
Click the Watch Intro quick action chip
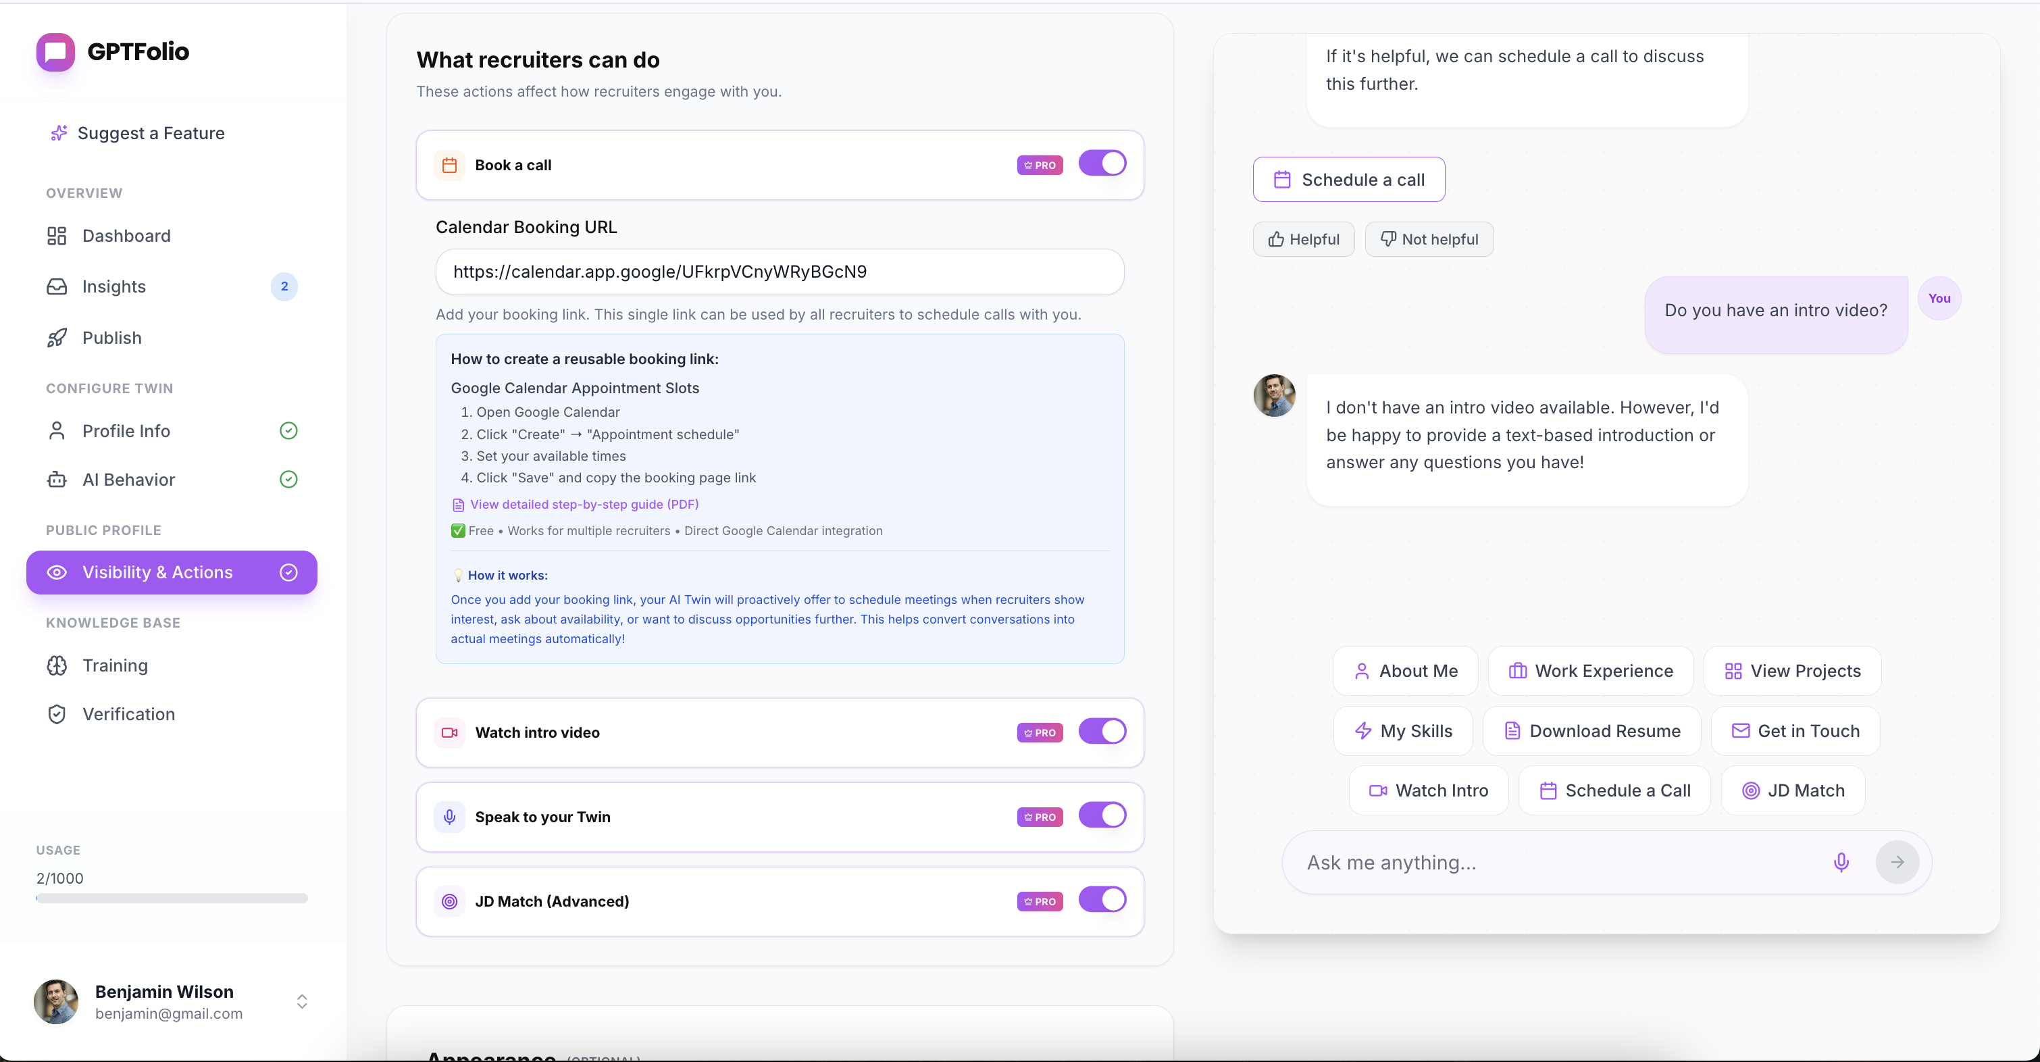point(1429,790)
